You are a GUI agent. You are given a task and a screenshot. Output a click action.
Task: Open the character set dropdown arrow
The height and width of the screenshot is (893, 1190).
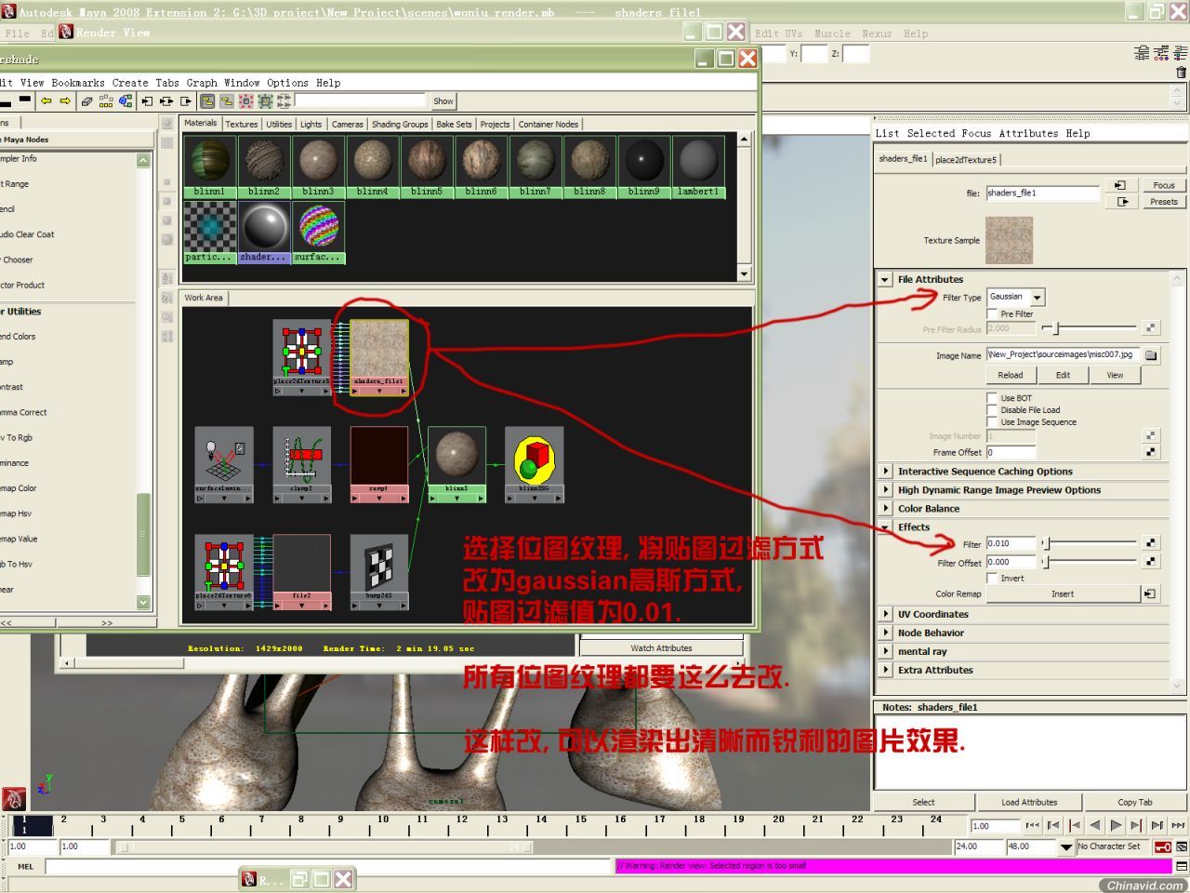pos(1065,847)
